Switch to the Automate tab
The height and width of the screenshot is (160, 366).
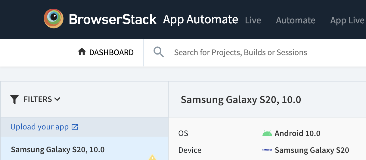click(x=296, y=20)
